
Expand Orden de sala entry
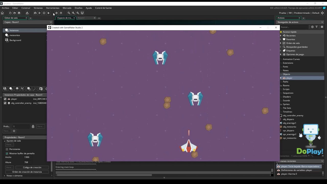(281, 43)
